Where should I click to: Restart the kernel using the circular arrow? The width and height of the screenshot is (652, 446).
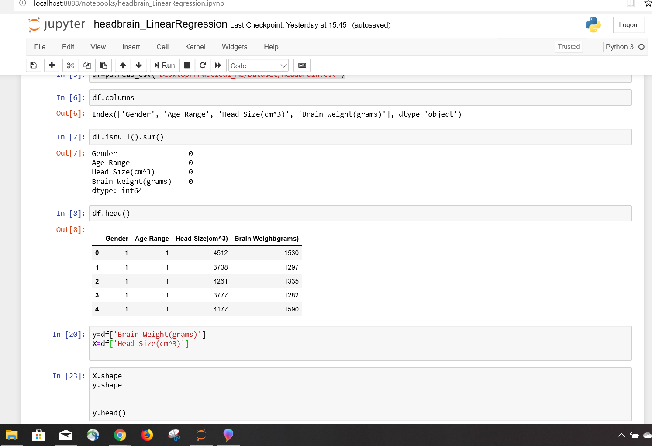coord(203,66)
